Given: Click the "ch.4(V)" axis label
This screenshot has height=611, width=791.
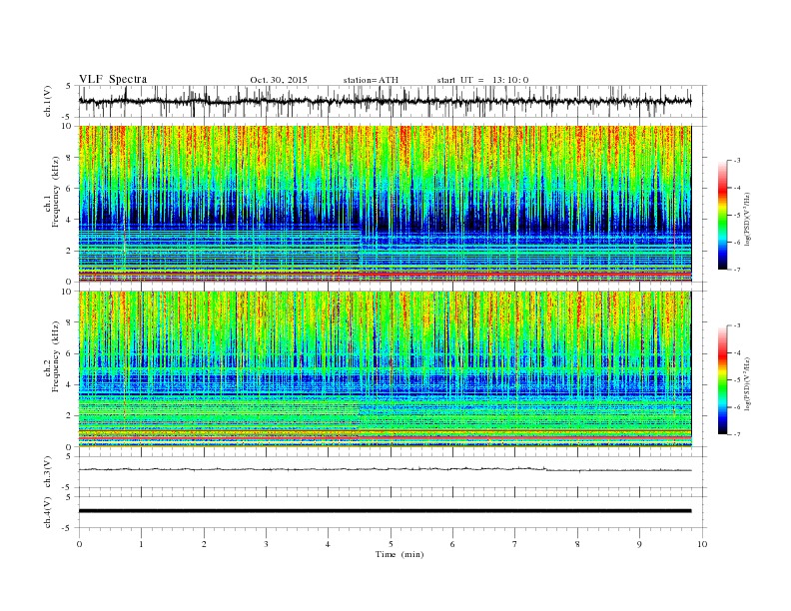Looking at the screenshot, I should pos(48,512).
